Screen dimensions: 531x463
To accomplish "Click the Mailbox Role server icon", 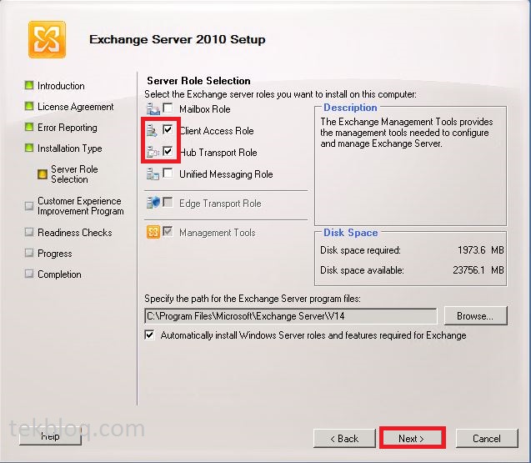I will click(153, 108).
